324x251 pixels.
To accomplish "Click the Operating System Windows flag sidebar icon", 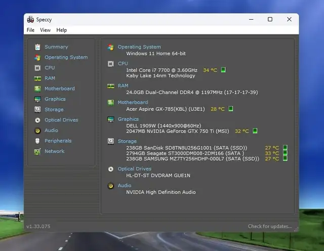I will pyautogui.click(x=37, y=57).
